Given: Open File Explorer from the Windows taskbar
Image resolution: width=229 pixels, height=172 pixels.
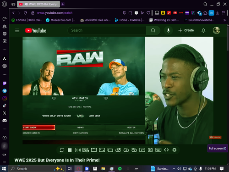Looking at the screenshot, I should pos(104,169).
